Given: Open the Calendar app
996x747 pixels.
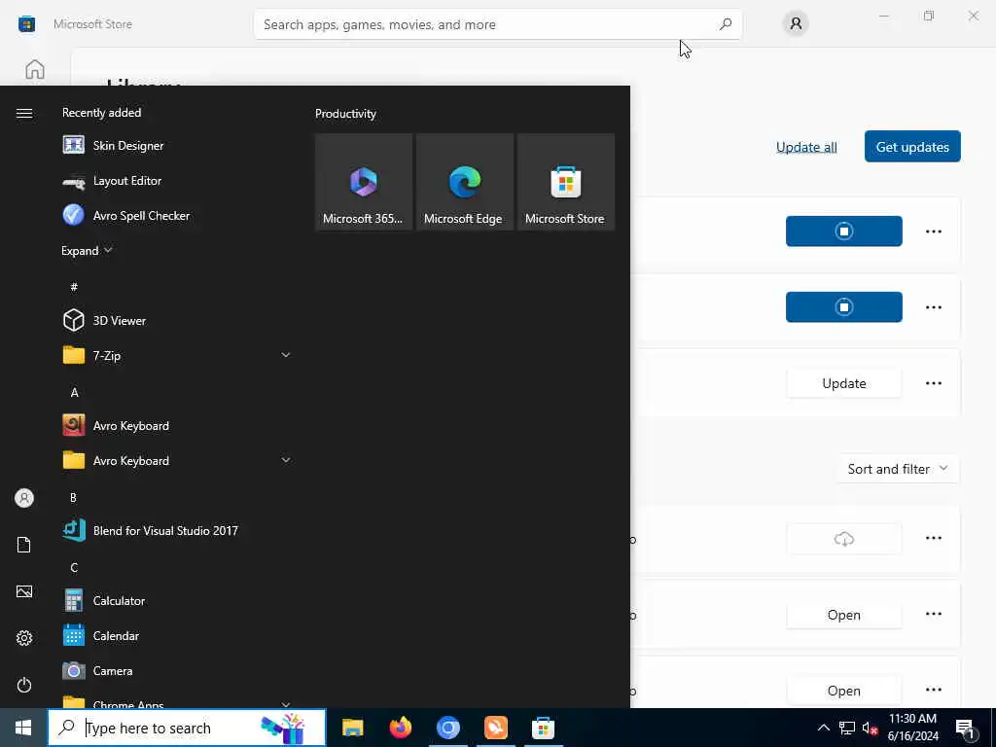Looking at the screenshot, I should pos(177,635).
